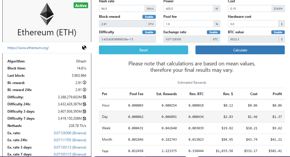This screenshot has height=157, width=290.
Task: Focus the electricity Cost input field
Action: tap(250, 8)
